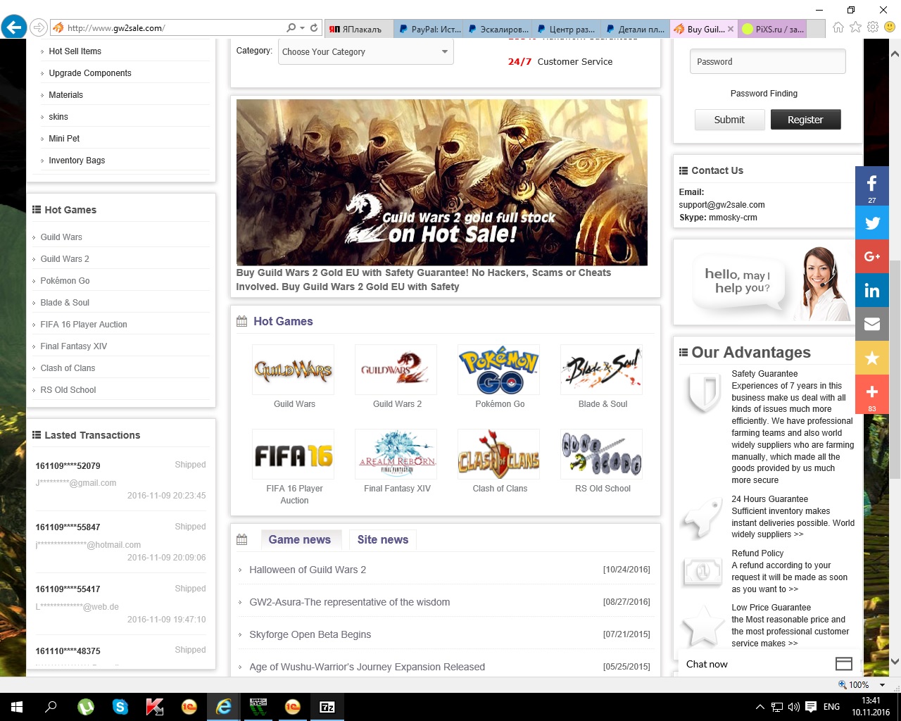
Task: Click the browser Back arrow button
Action: pyautogui.click(x=13, y=27)
